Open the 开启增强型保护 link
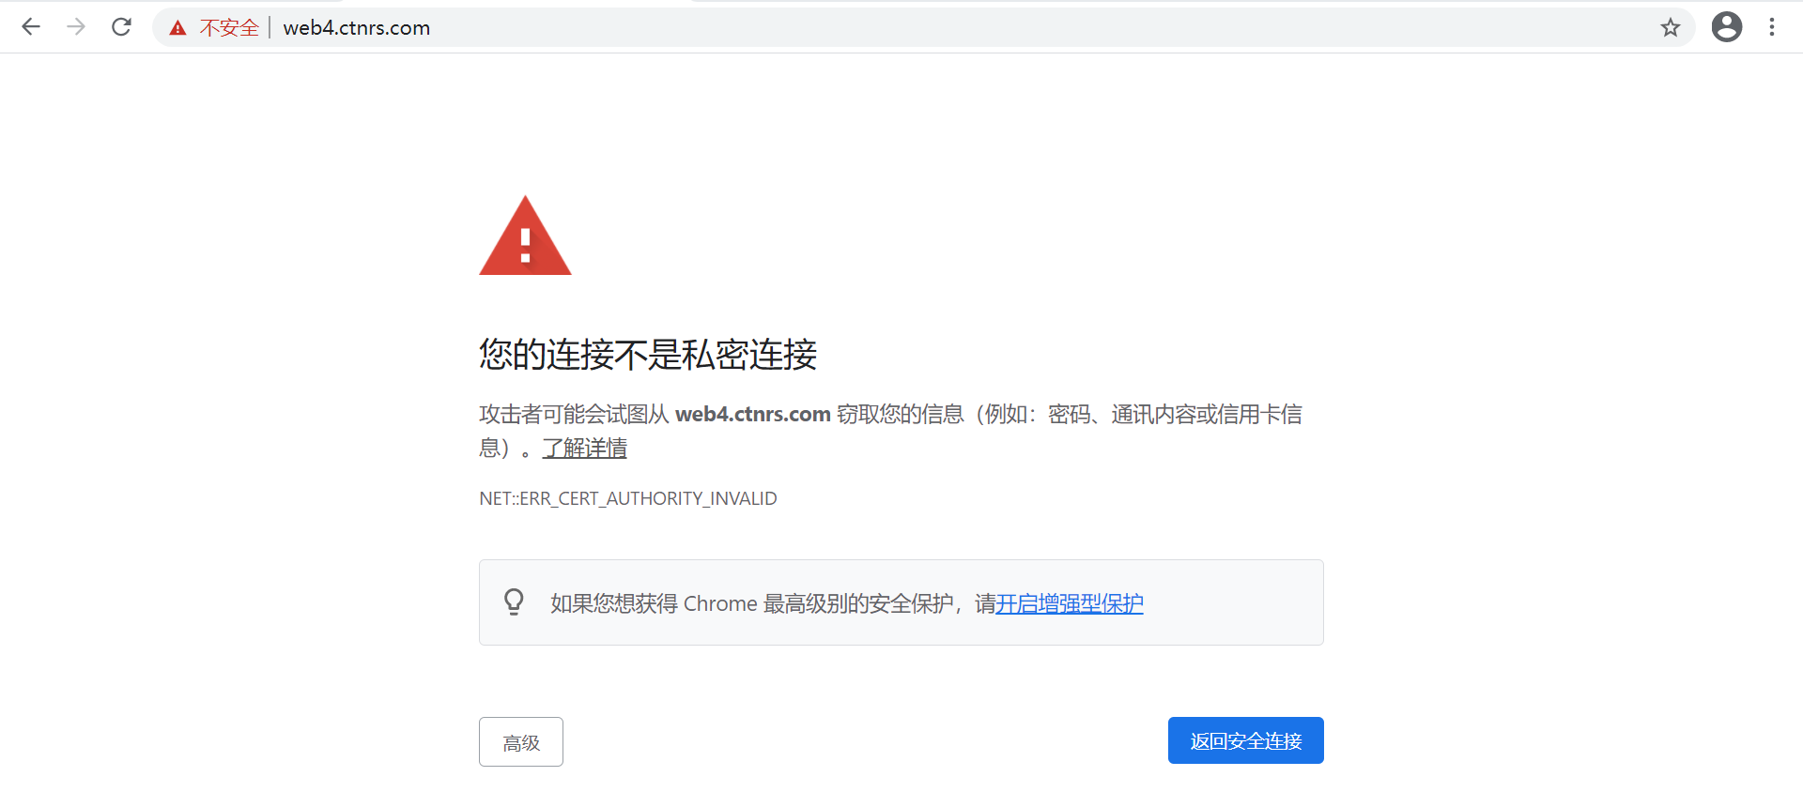This screenshot has height=807, width=1803. coord(1069,603)
